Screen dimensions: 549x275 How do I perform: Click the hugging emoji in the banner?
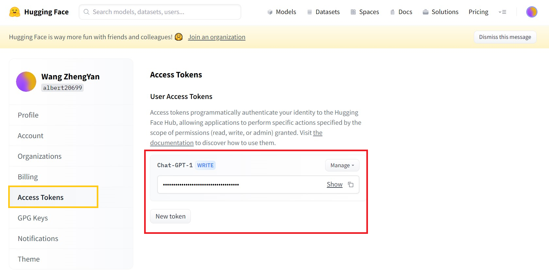coord(179,37)
